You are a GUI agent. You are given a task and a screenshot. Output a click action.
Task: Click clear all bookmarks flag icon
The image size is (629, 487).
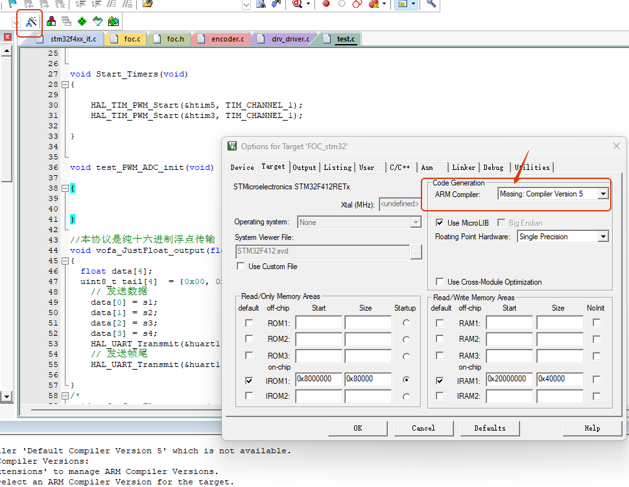[x=60, y=4]
